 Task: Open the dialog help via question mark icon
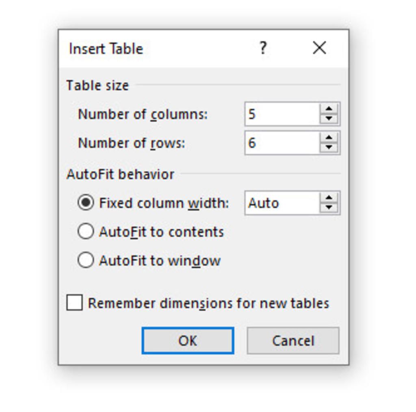point(263,48)
